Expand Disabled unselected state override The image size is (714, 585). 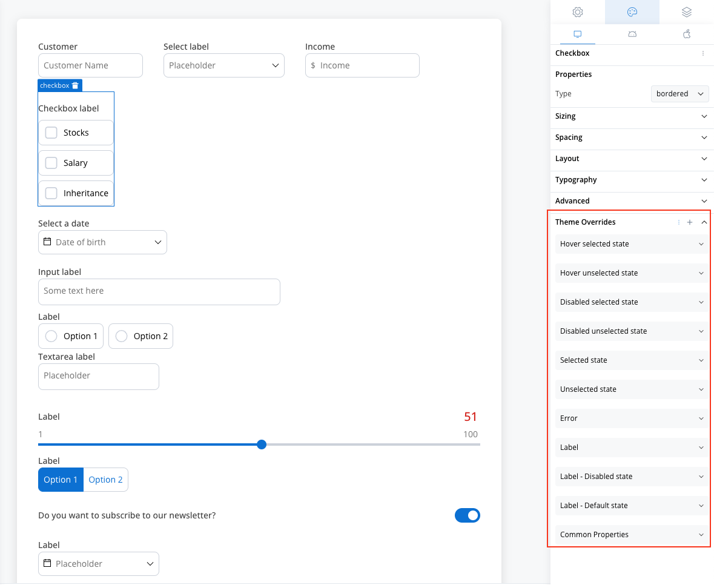pos(632,331)
